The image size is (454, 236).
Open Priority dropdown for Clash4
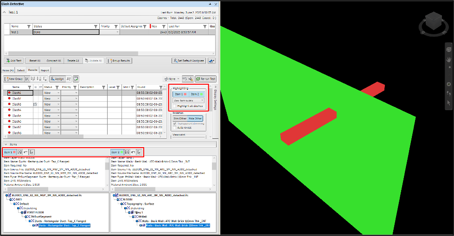point(77,110)
